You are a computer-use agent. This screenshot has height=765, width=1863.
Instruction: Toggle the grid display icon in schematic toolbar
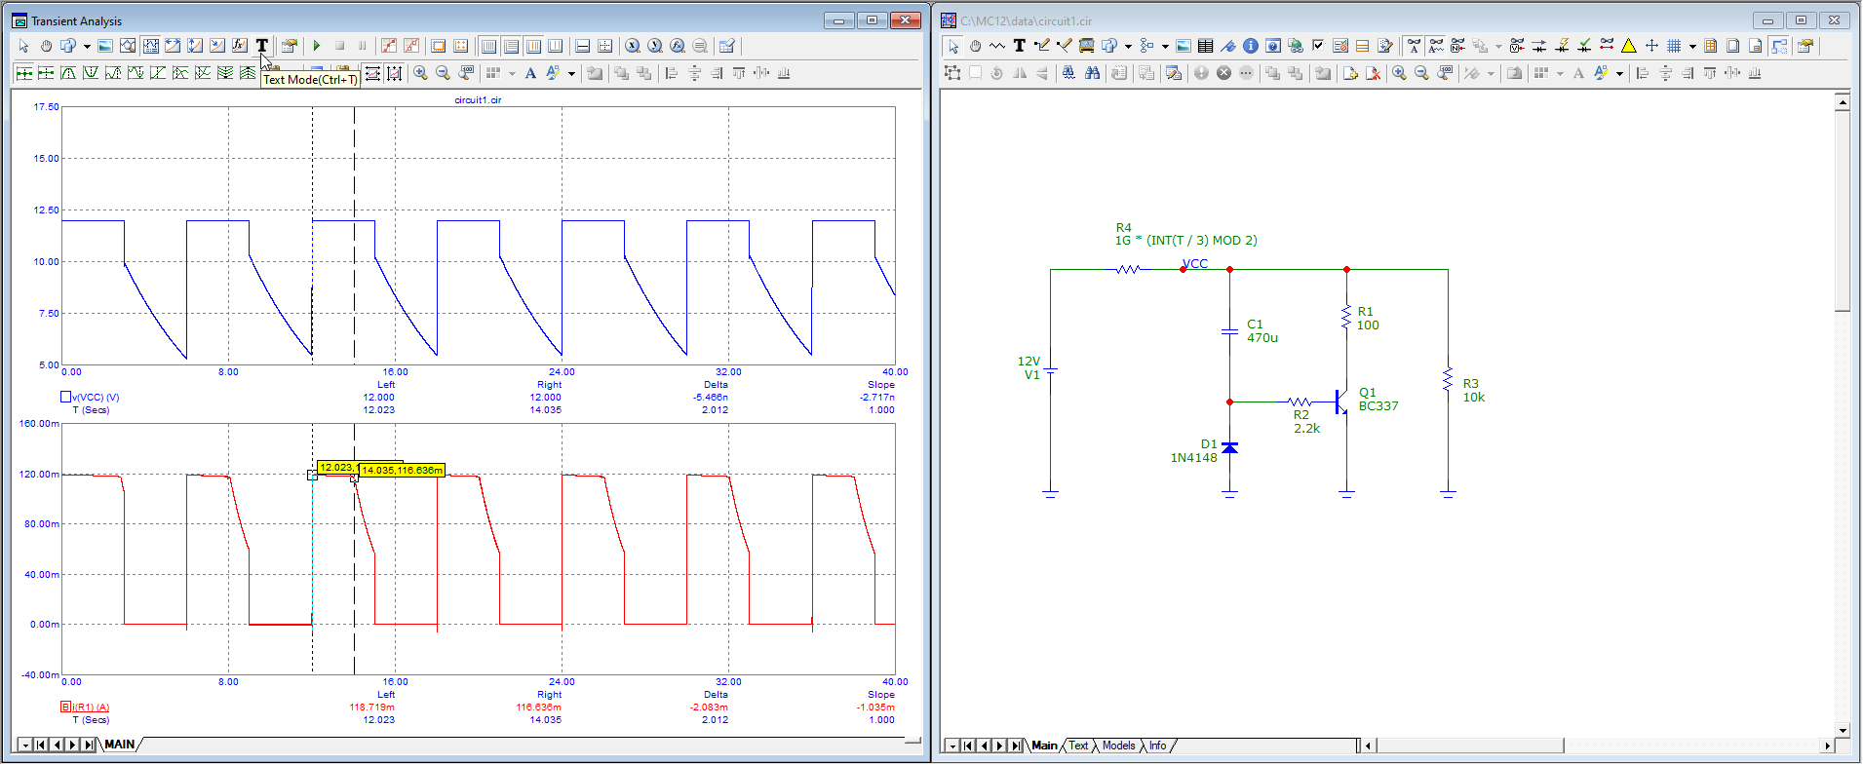1674,46
